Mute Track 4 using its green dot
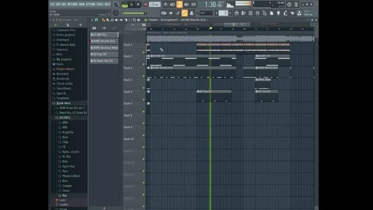Viewport: 373px width, 210px height. (x=143, y=76)
